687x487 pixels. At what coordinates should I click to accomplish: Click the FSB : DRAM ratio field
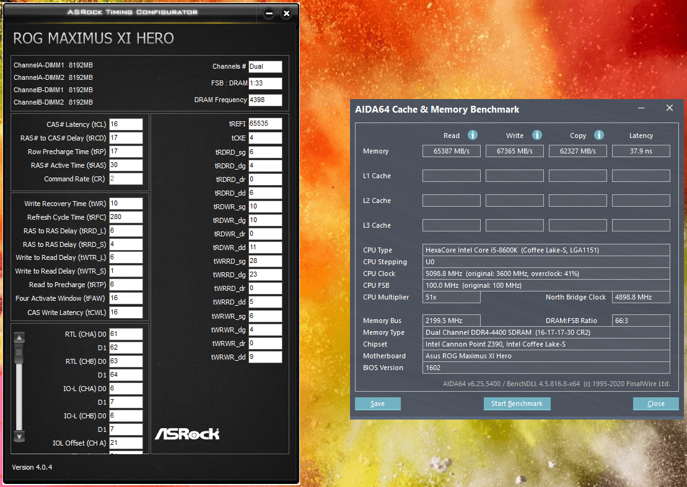tap(265, 83)
